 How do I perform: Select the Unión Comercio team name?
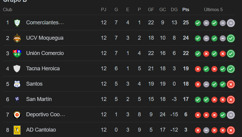click(x=45, y=53)
